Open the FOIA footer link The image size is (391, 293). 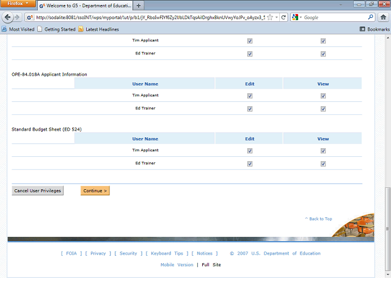tap(71, 253)
